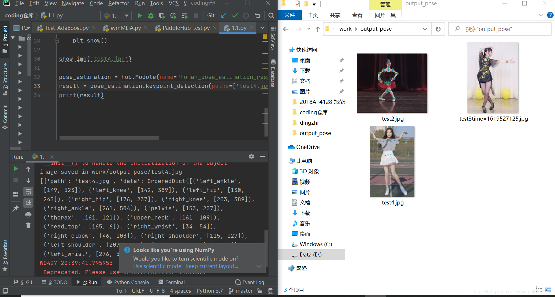Refresh the Explorer output_pose folder
The image size is (555, 297).
coord(438,29)
